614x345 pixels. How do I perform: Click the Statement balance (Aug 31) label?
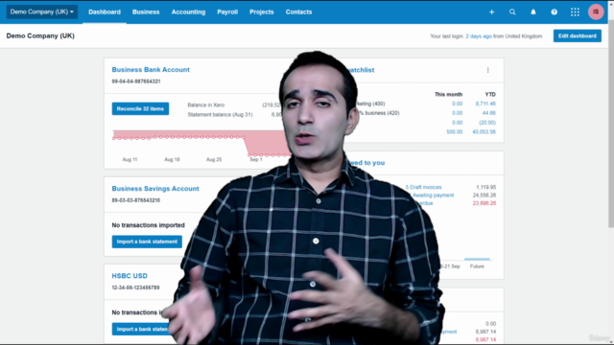pyautogui.click(x=220, y=115)
